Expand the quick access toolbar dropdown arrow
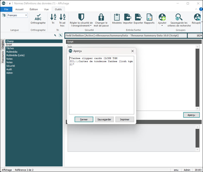This screenshot has width=203, height=172. pyautogui.click(x=10, y=4)
